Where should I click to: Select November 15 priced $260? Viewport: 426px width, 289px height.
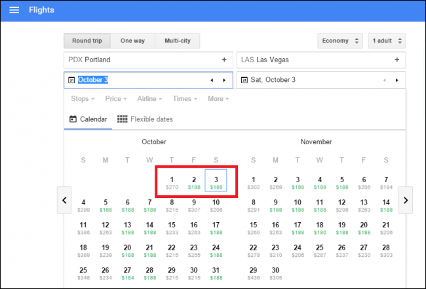(x=253, y=228)
